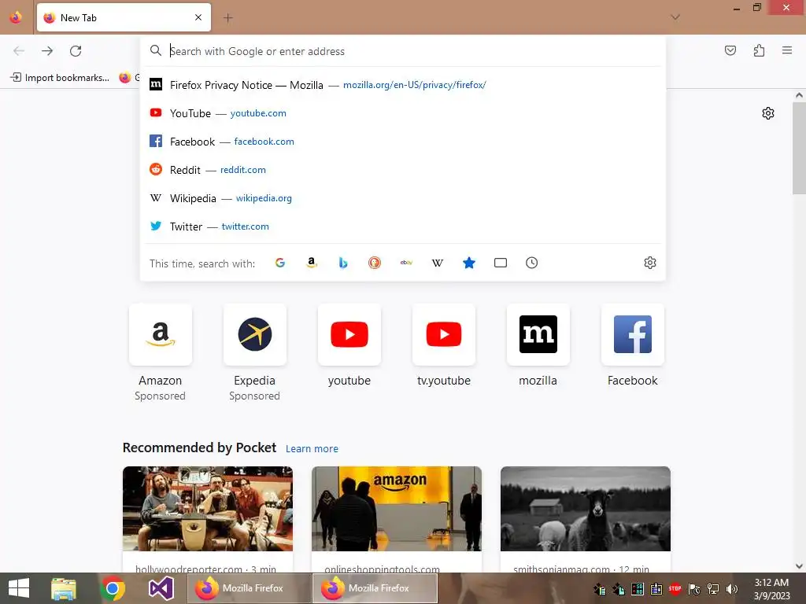This screenshot has height=604, width=806.
Task: Open the smithsonianmag.com sheep story image
Action: [x=586, y=509]
